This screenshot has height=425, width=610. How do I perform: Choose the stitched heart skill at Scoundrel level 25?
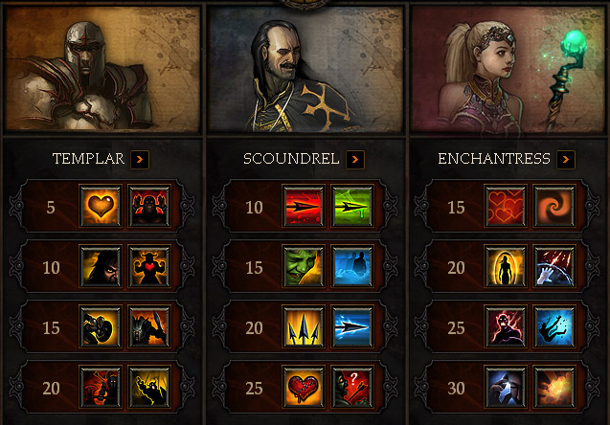pos(304,387)
